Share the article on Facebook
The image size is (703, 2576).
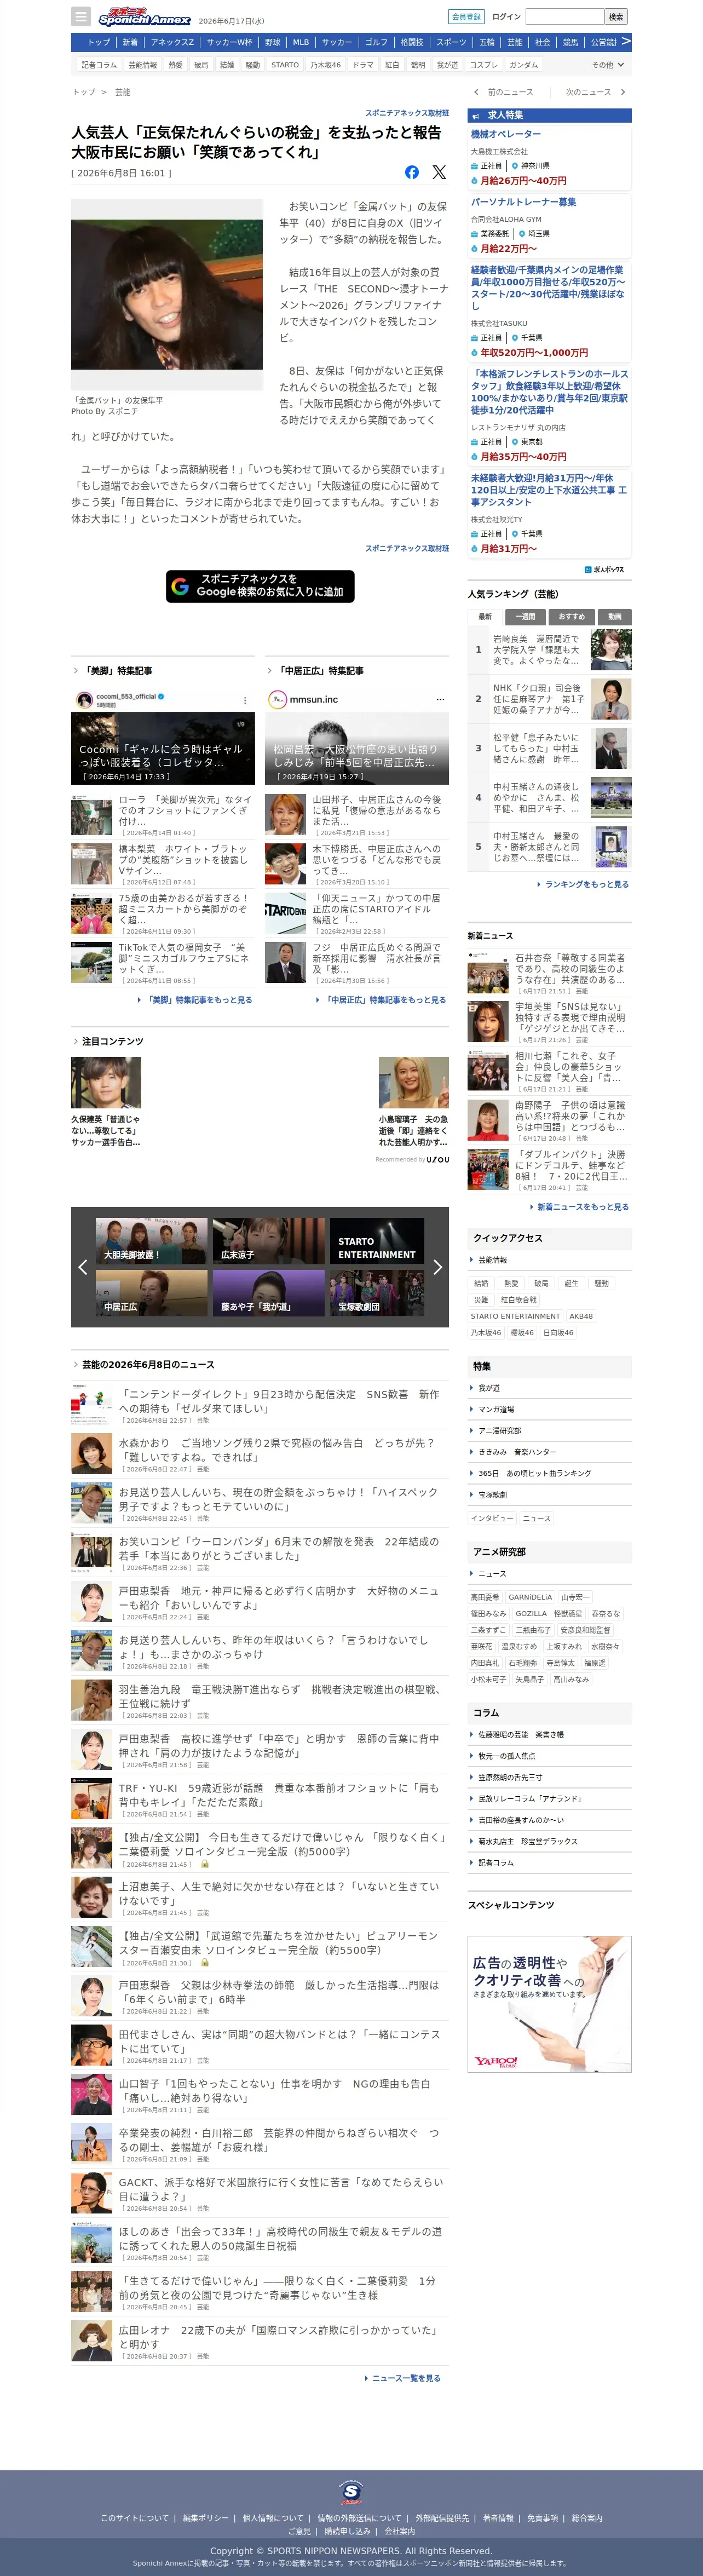412,172
